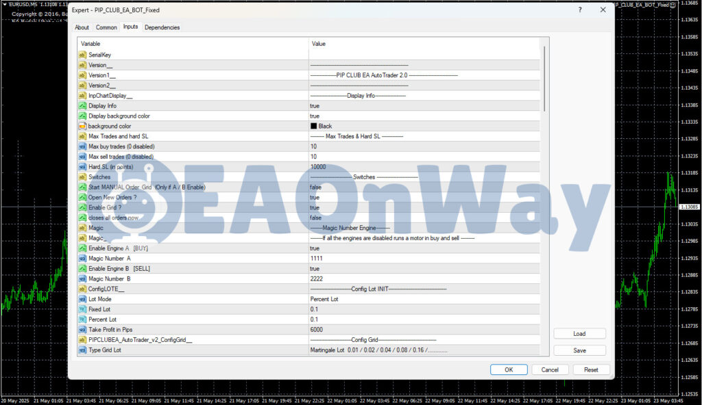
Task: Click the empty SerialKey value field
Action: [x=424, y=55]
